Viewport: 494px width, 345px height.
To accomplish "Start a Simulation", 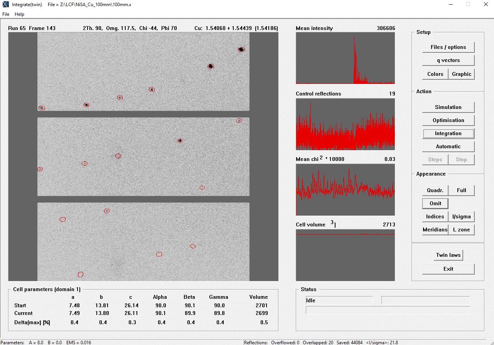I will coord(448,107).
